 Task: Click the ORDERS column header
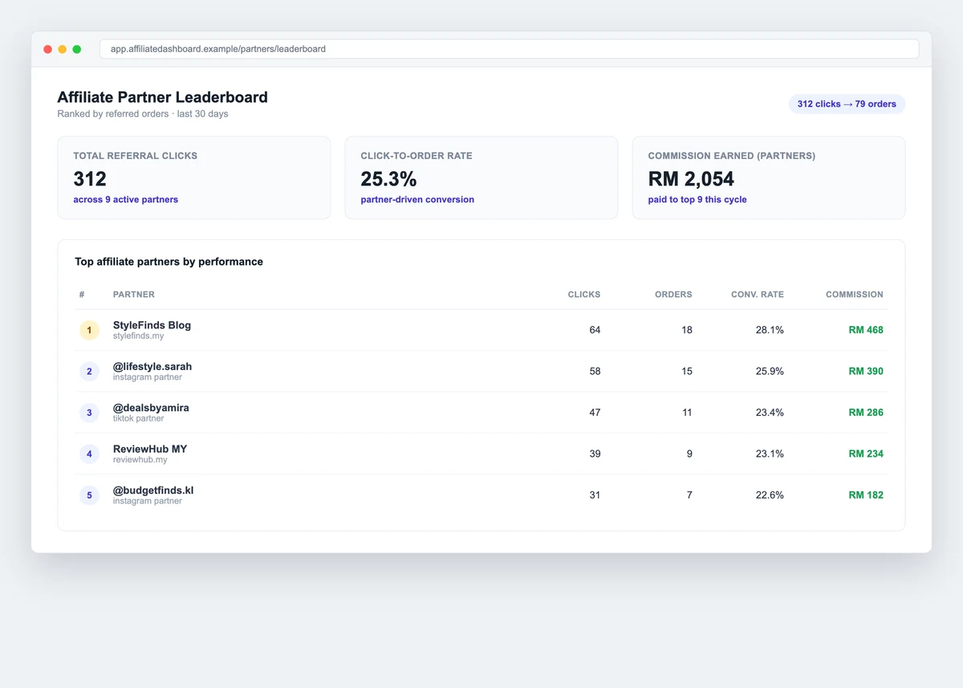point(673,295)
